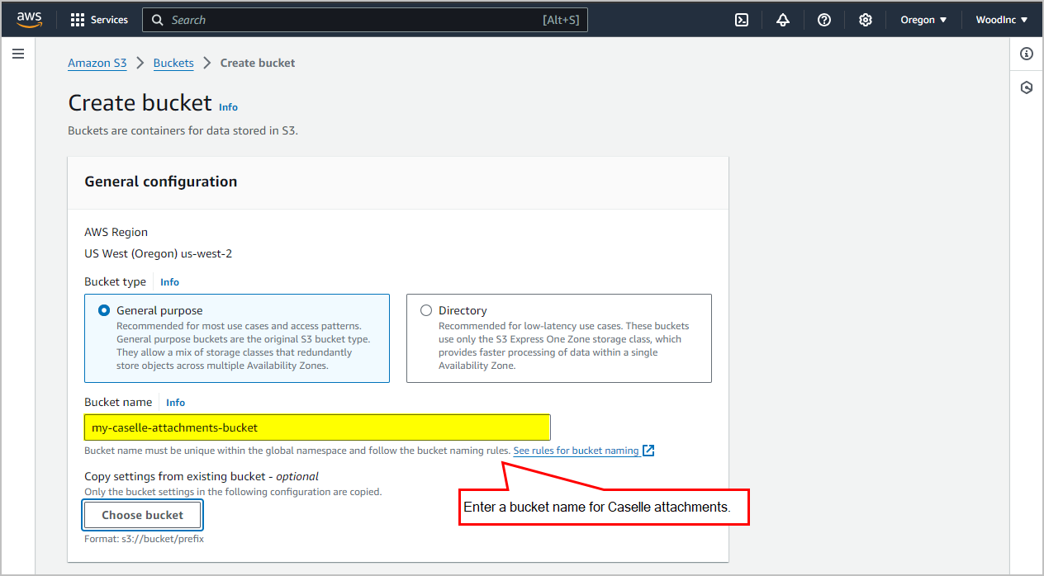
Task: Open See rules for bucket naming link
Action: [x=576, y=451]
